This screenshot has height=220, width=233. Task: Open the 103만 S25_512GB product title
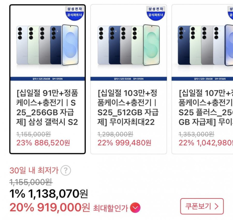point(128,107)
